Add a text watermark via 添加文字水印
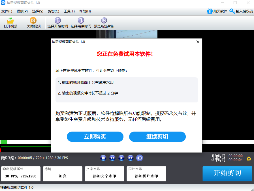 pyautogui.click(x=104, y=177)
